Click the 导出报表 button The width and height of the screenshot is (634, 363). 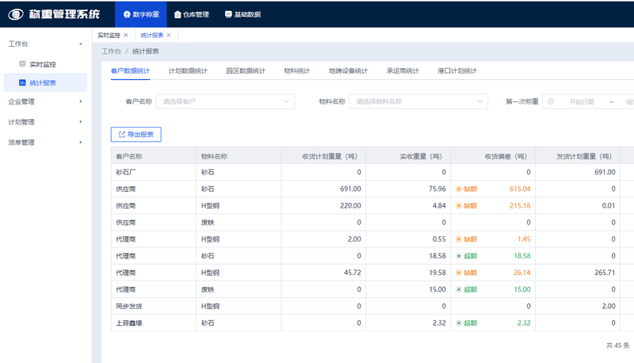[136, 135]
